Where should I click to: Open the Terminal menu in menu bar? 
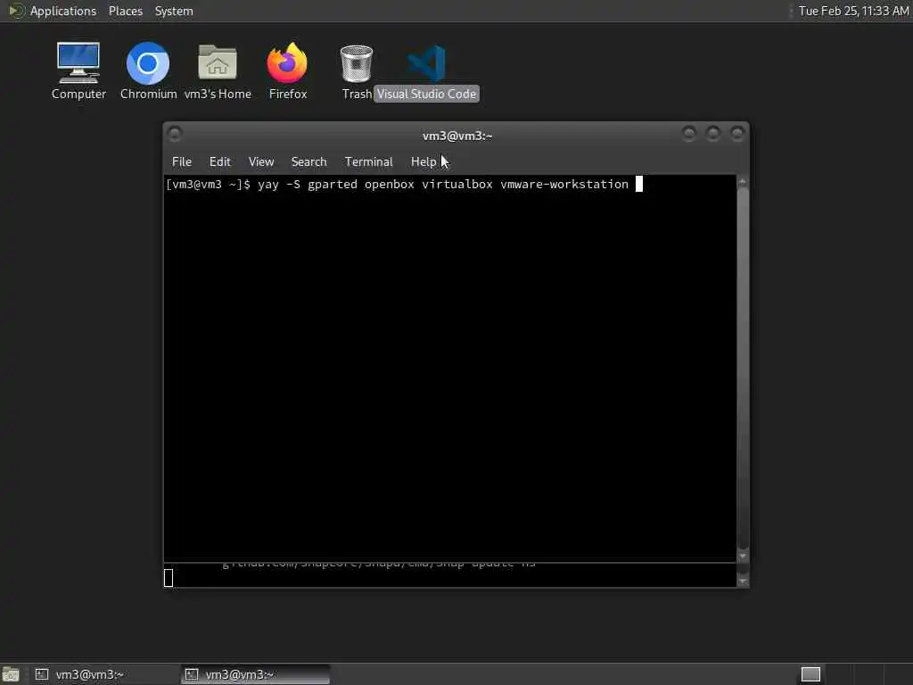click(x=368, y=162)
